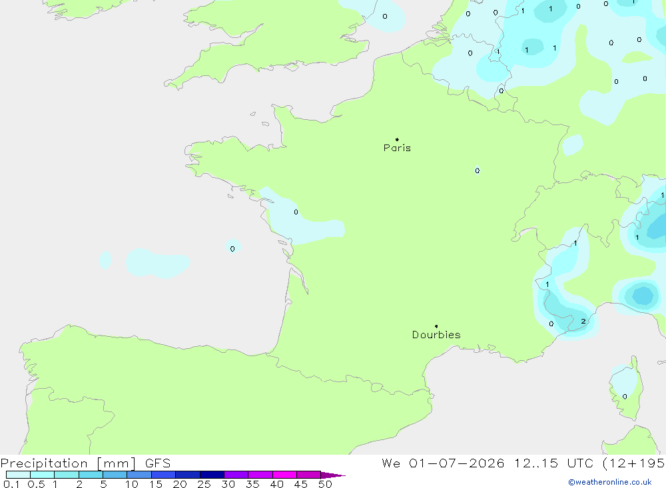The image size is (666, 488).
Task: Click the Paris city label
Action: tap(397, 148)
